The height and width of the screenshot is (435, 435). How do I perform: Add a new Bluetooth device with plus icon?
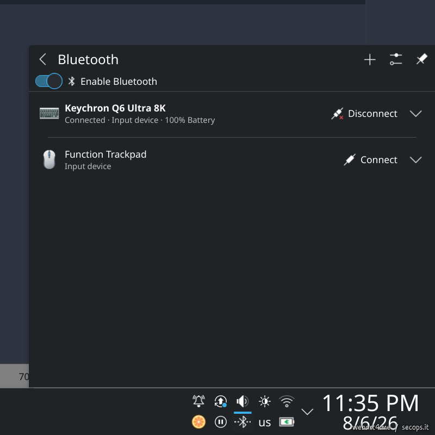(370, 59)
